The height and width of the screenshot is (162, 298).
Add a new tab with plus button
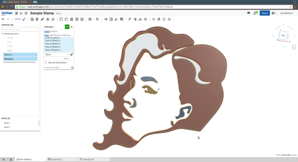tap(3, 159)
